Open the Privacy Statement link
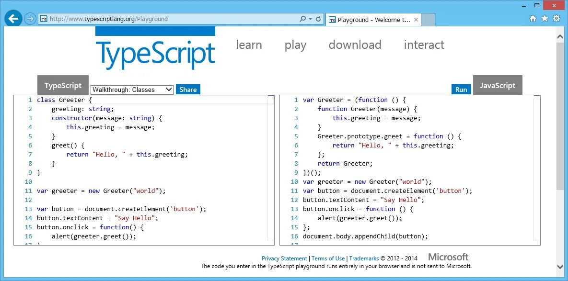The height and width of the screenshot is (281, 568). coord(284,259)
